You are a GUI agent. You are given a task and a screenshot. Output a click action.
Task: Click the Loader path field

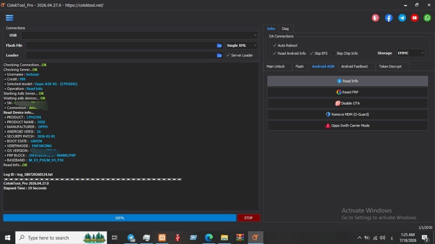(x=121, y=55)
